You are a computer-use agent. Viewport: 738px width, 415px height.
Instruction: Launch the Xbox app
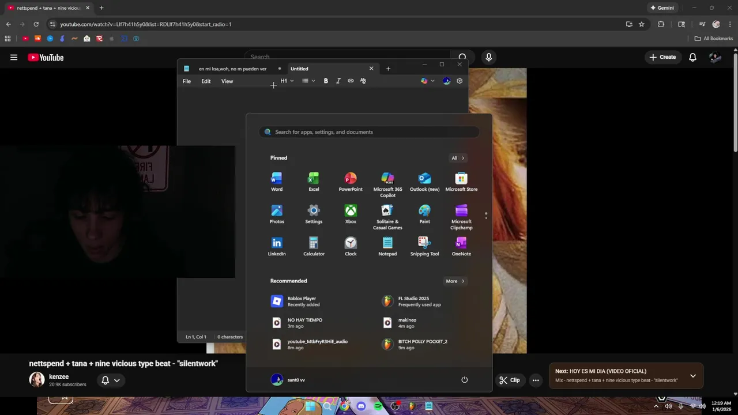[351, 214]
